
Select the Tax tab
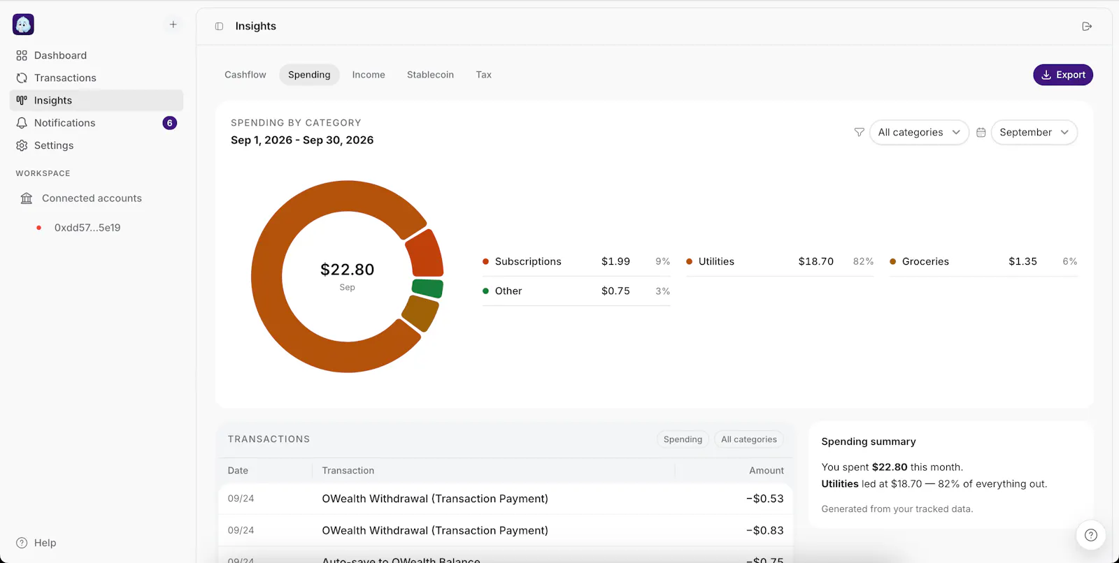click(484, 75)
